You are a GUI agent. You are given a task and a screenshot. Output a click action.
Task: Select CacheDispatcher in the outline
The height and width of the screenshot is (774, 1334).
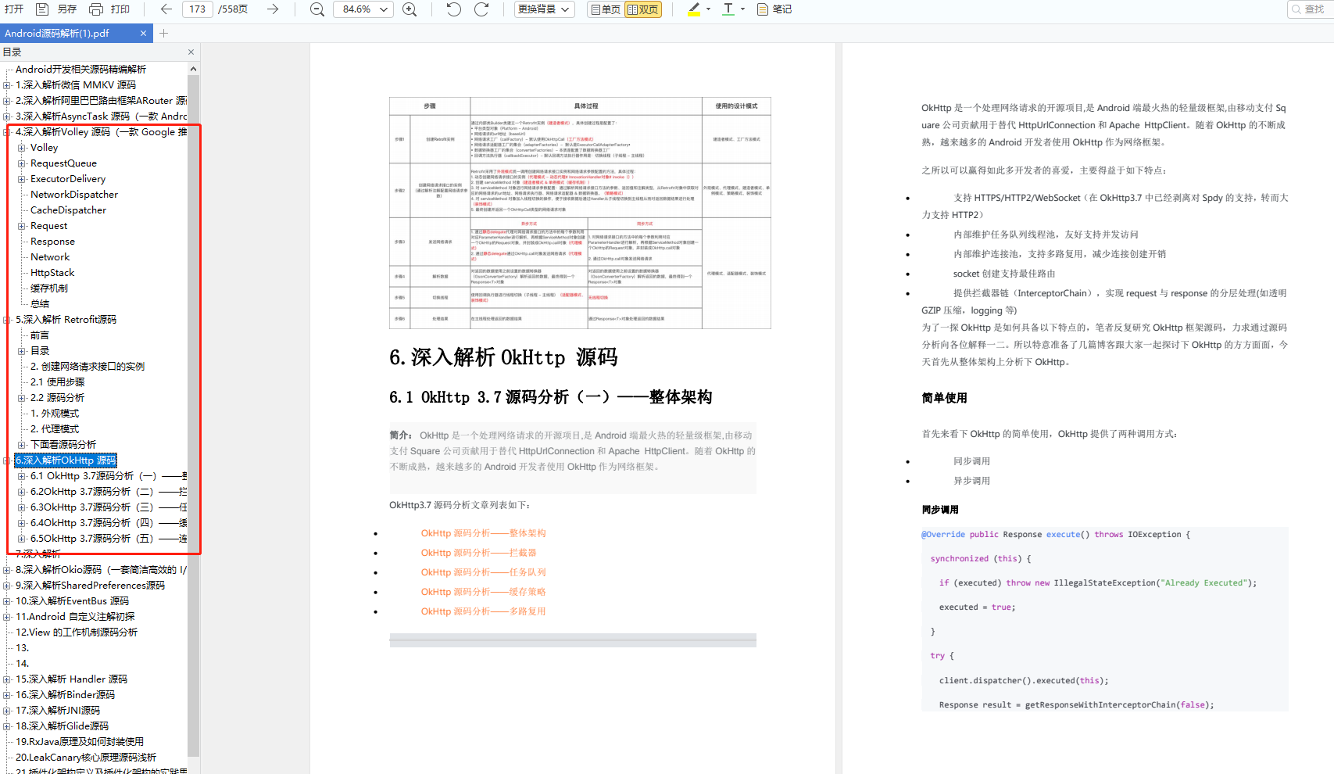68,210
